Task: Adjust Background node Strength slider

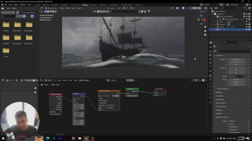Action: 132,96
